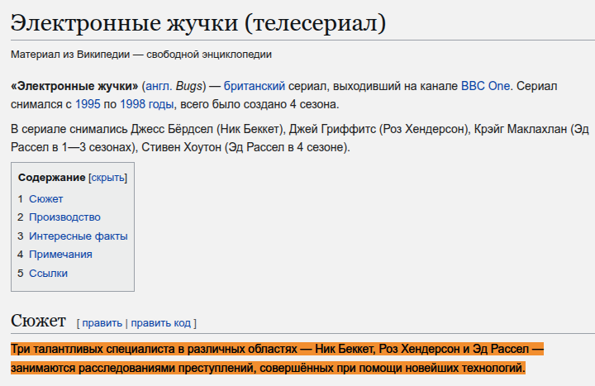Hide the contents box via 'скрыть'
595x386 pixels.
[x=107, y=178]
